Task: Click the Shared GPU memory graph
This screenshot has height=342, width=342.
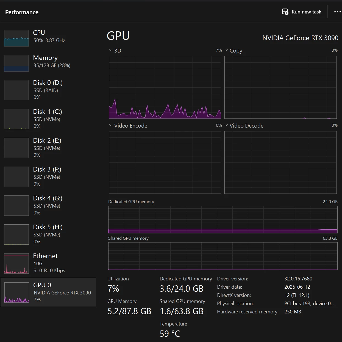Action: (223, 256)
